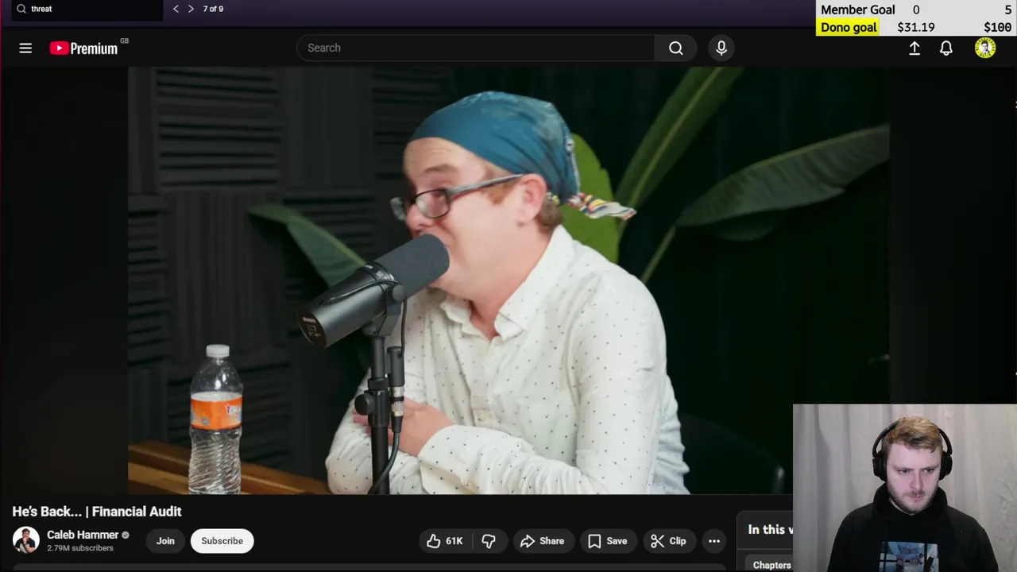The image size is (1017, 572).
Task: Click the '7 of 9' find result count
Action: pyautogui.click(x=213, y=9)
